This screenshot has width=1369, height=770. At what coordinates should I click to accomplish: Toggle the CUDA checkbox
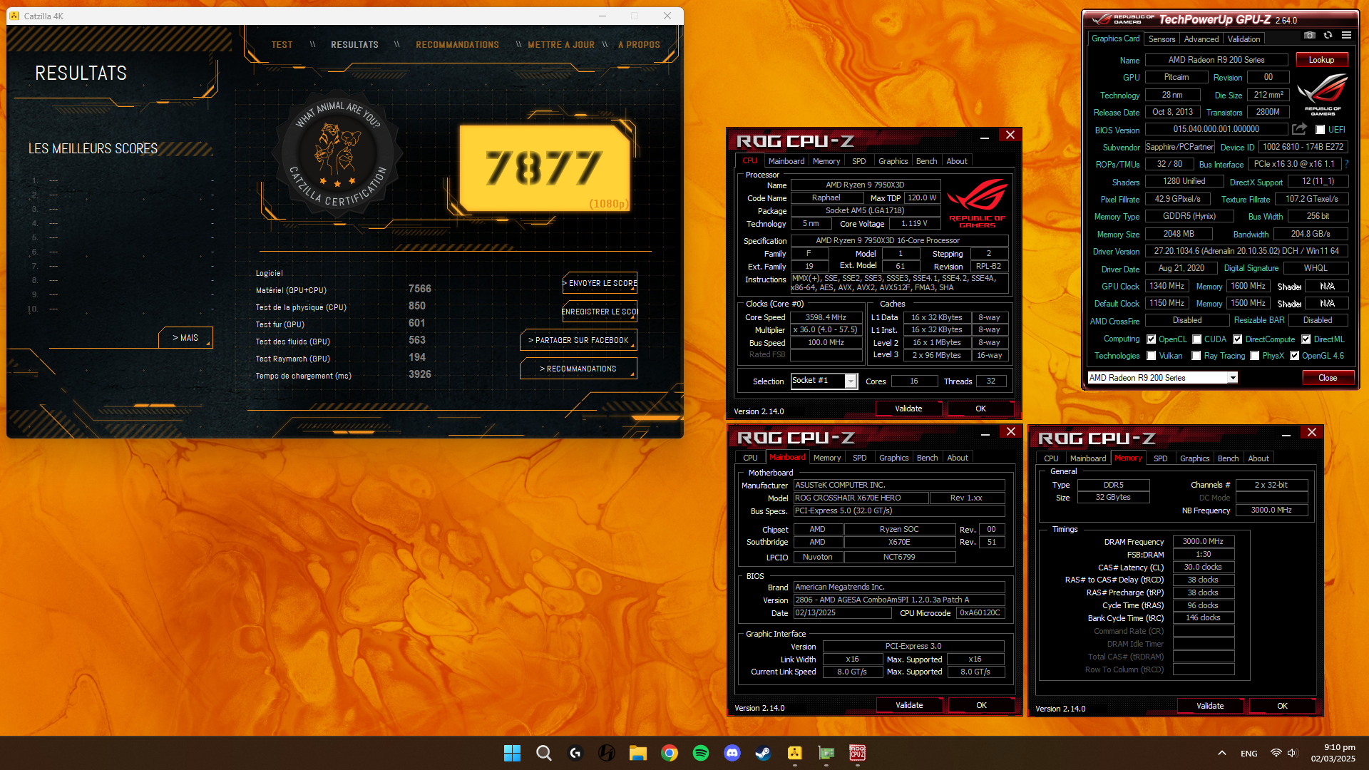pos(1196,339)
